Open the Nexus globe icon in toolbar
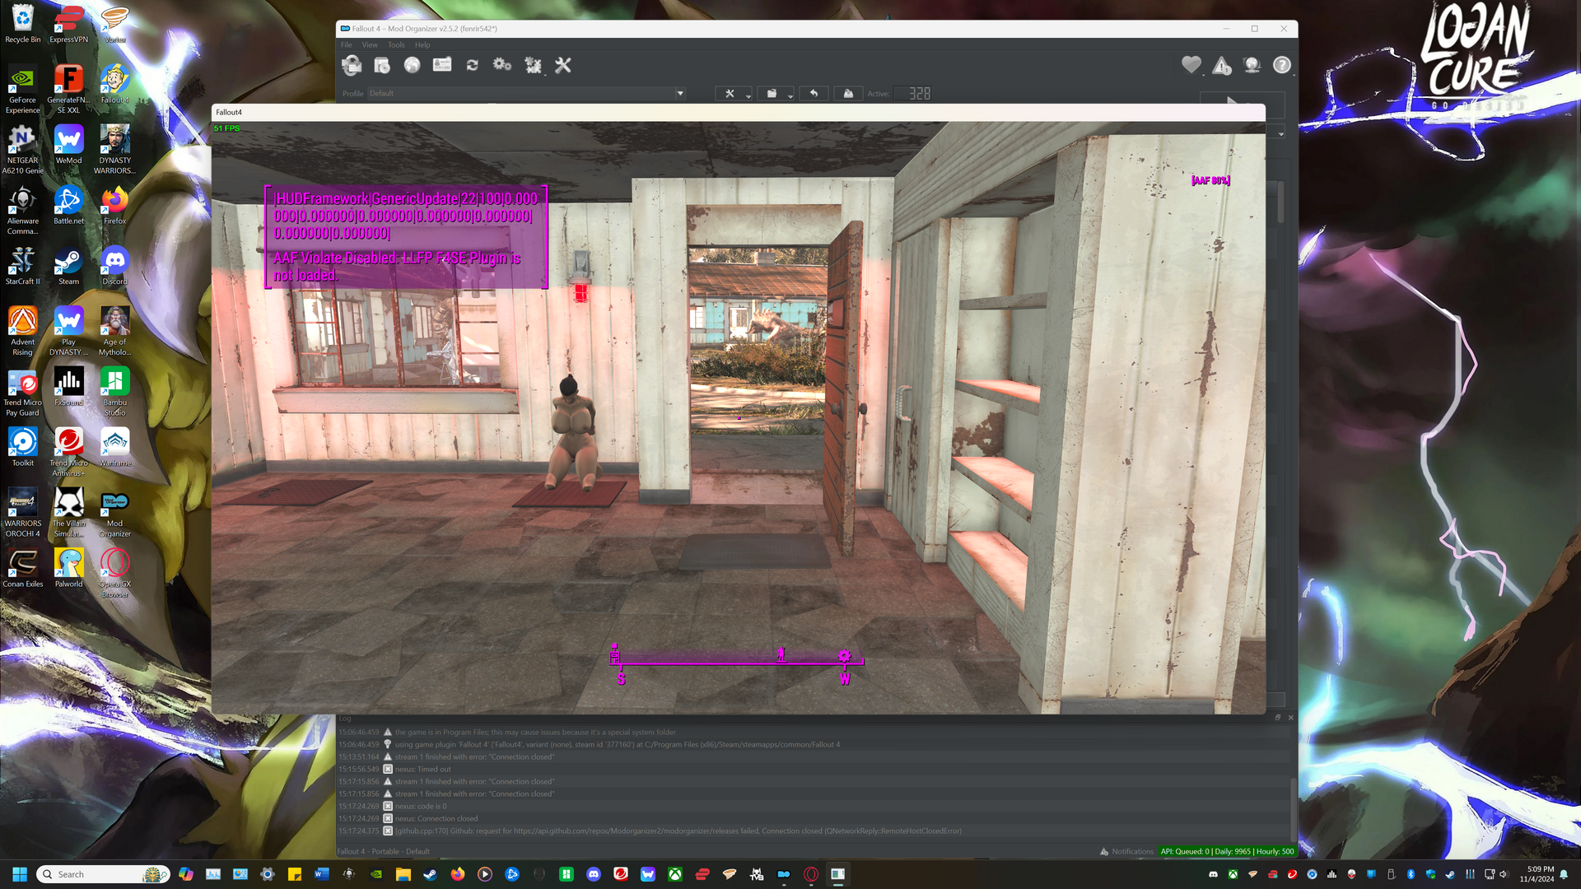 pos(413,65)
